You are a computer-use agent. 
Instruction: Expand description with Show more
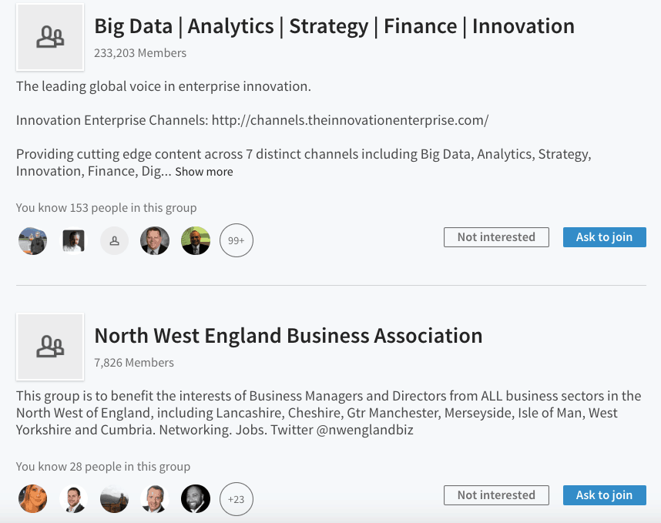[204, 172]
